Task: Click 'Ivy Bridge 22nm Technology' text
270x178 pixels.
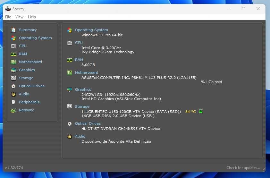Action: click(108, 52)
